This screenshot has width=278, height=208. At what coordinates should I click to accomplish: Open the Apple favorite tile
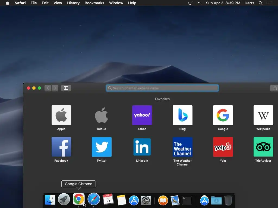click(x=61, y=115)
